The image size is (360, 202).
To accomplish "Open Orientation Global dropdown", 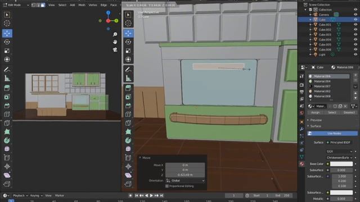I will tap(185, 181).
